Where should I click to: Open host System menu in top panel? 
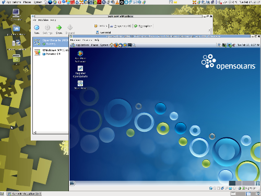[x=38, y=2]
